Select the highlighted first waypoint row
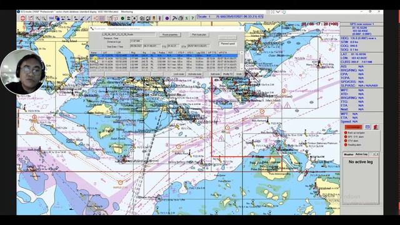400x225 pixels. click(x=164, y=56)
